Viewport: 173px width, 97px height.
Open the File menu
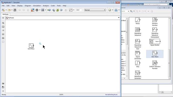[3, 6]
